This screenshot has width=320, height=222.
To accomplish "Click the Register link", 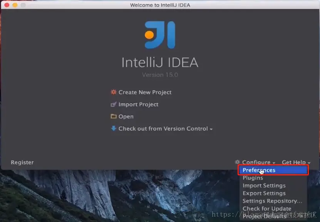I will (x=22, y=162).
